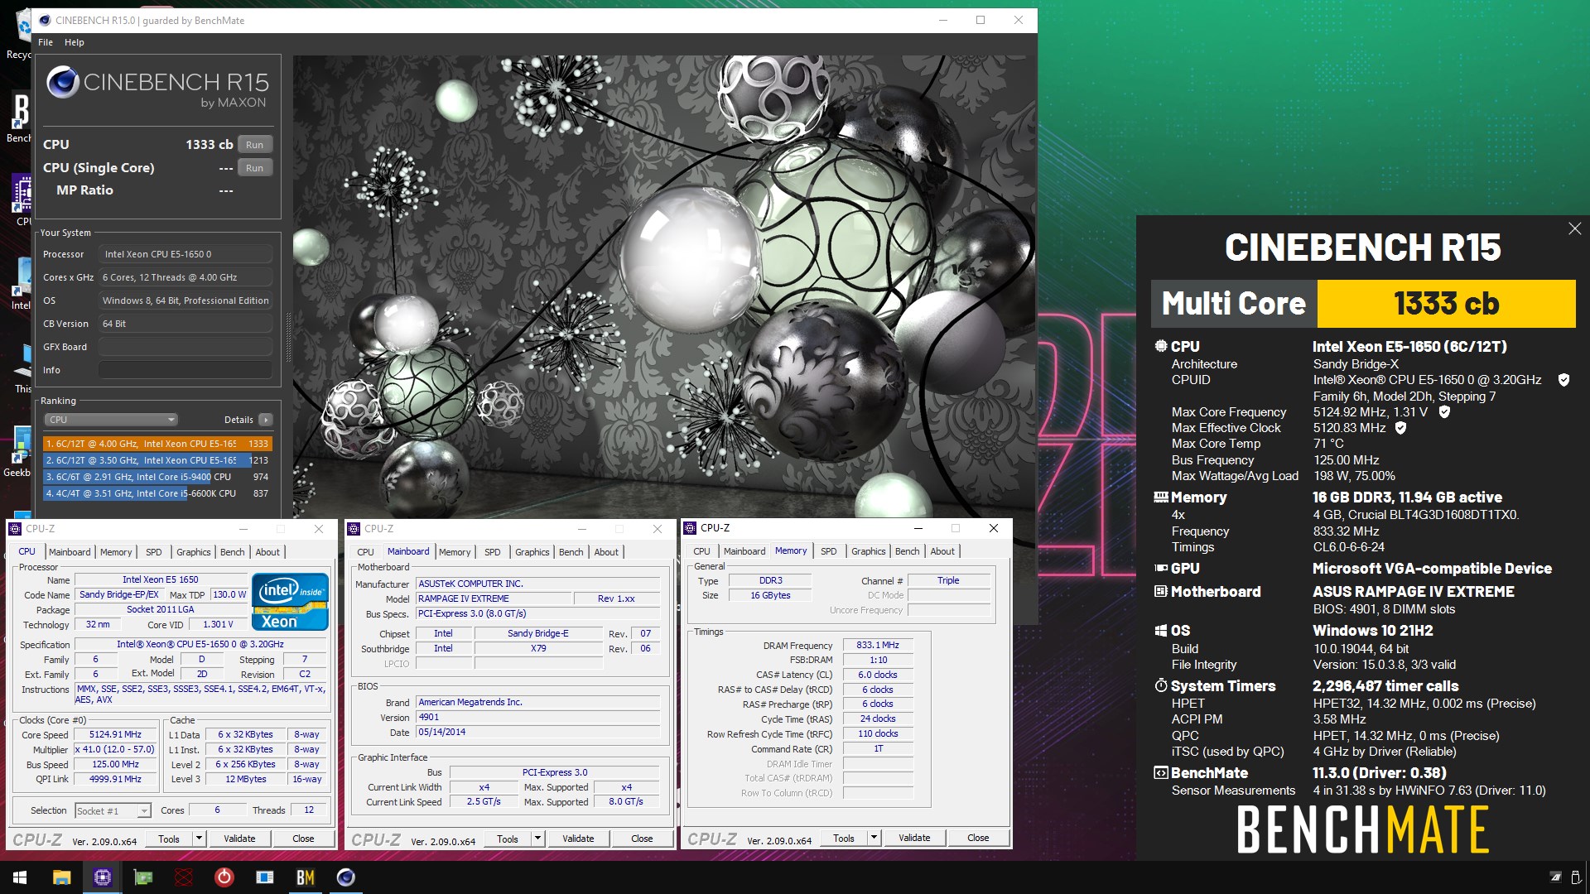
Task: Open Graphics tab in middle CPU-Z window
Action: click(532, 552)
